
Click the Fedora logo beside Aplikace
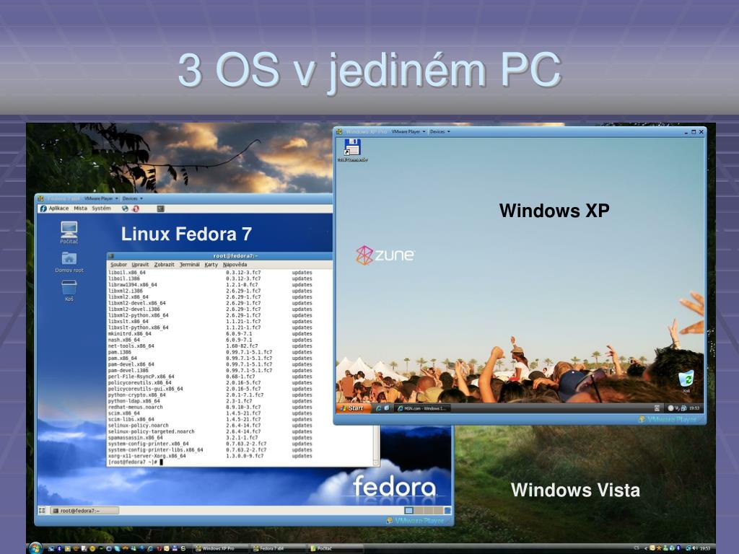(43, 208)
